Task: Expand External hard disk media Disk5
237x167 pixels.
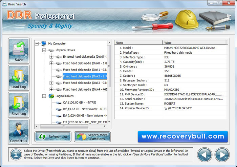Action: (x=51, y=57)
